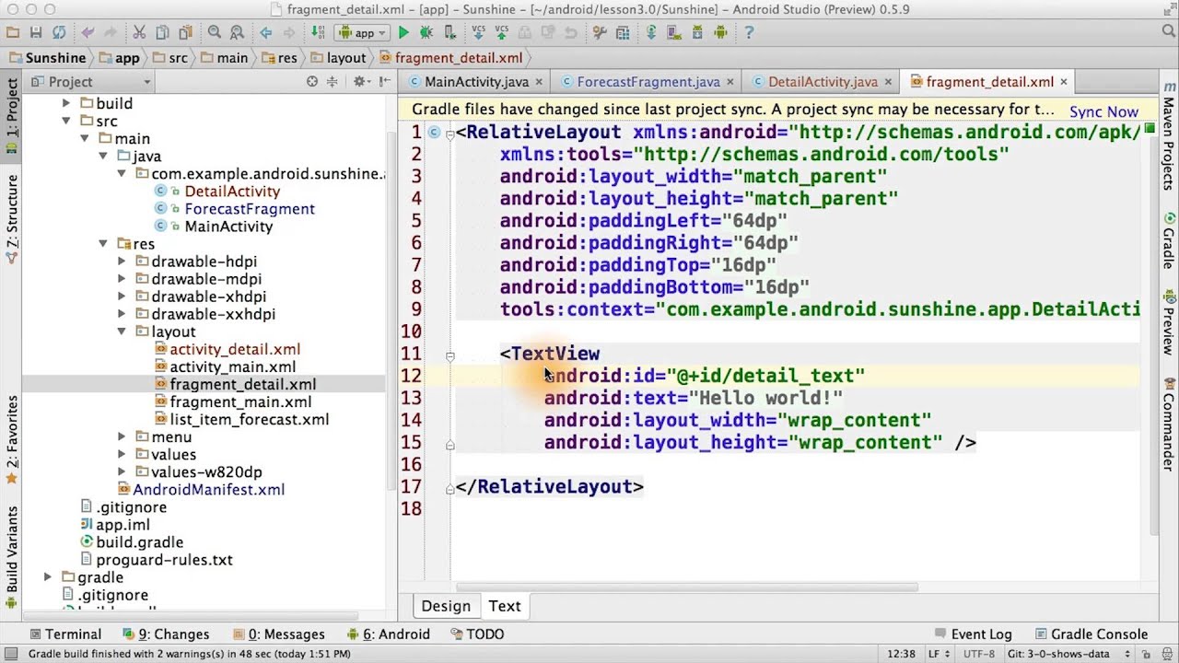Click Sync Project with Gradle Files icon
1179x663 pixels.
pyautogui.click(x=651, y=32)
